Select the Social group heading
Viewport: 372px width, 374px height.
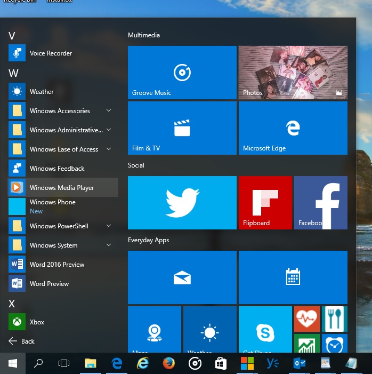136,165
